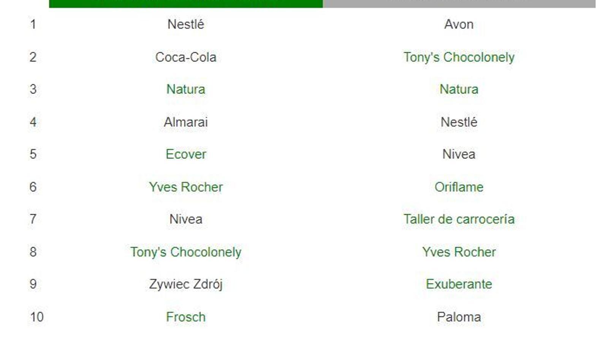Click the Paloma entry
Image resolution: width=608 pixels, height=342 pixels.
(x=459, y=317)
